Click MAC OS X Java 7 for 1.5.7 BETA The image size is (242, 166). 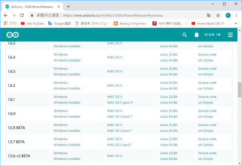click(119, 145)
